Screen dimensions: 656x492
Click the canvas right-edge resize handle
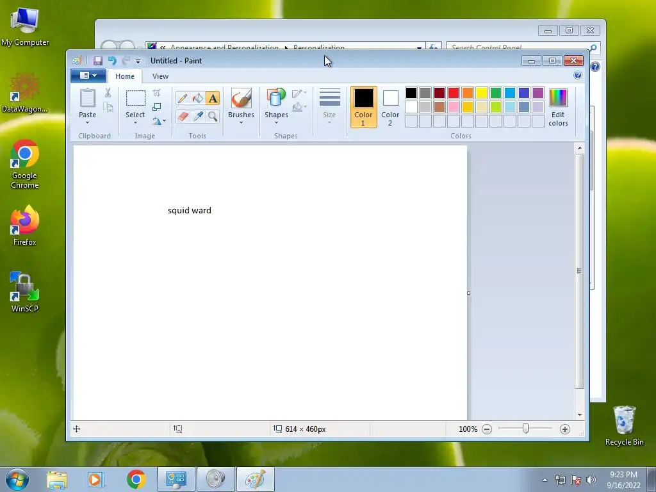coord(468,293)
